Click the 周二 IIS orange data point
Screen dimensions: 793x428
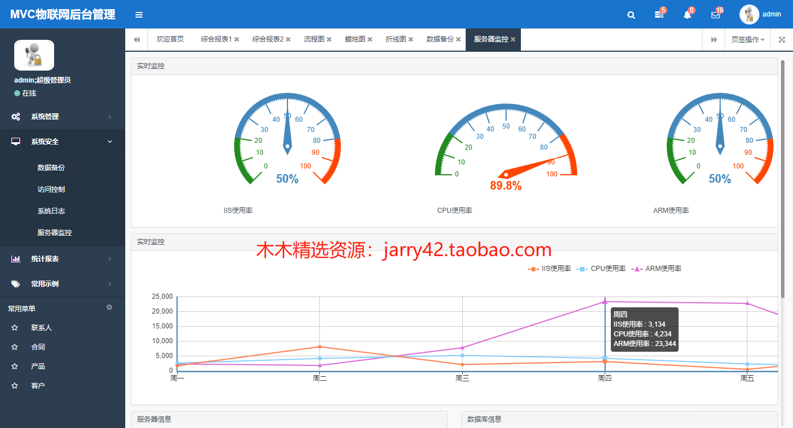point(320,347)
